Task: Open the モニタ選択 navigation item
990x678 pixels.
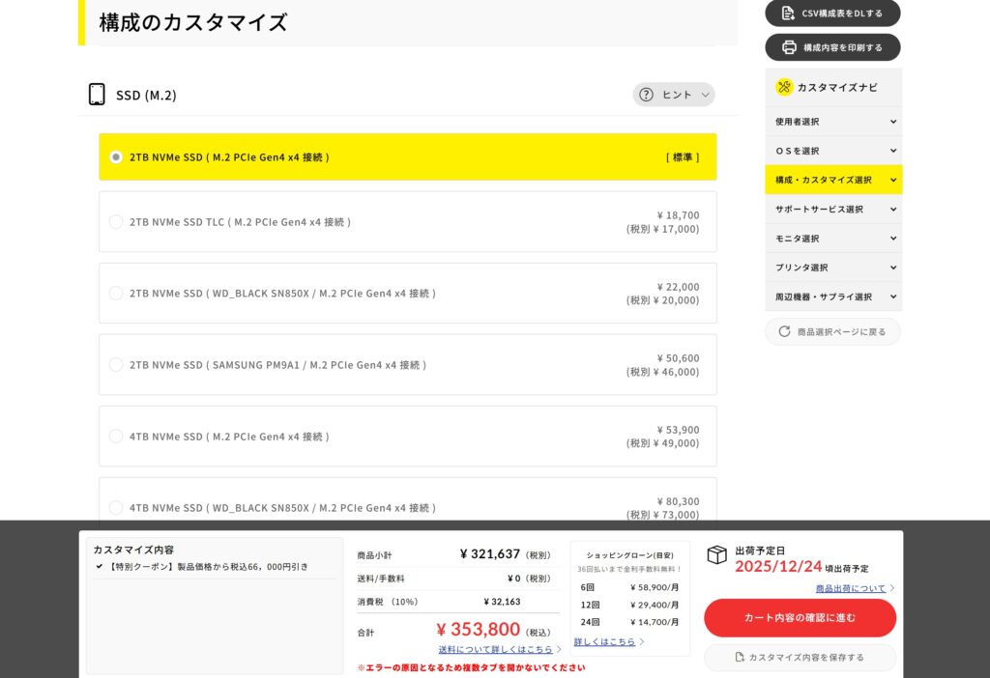Action: (832, 239)
